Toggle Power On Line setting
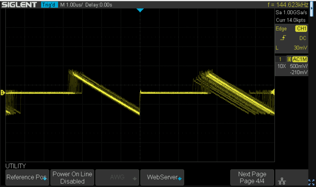Screen dimensions: 316x187 click(72, 178)
